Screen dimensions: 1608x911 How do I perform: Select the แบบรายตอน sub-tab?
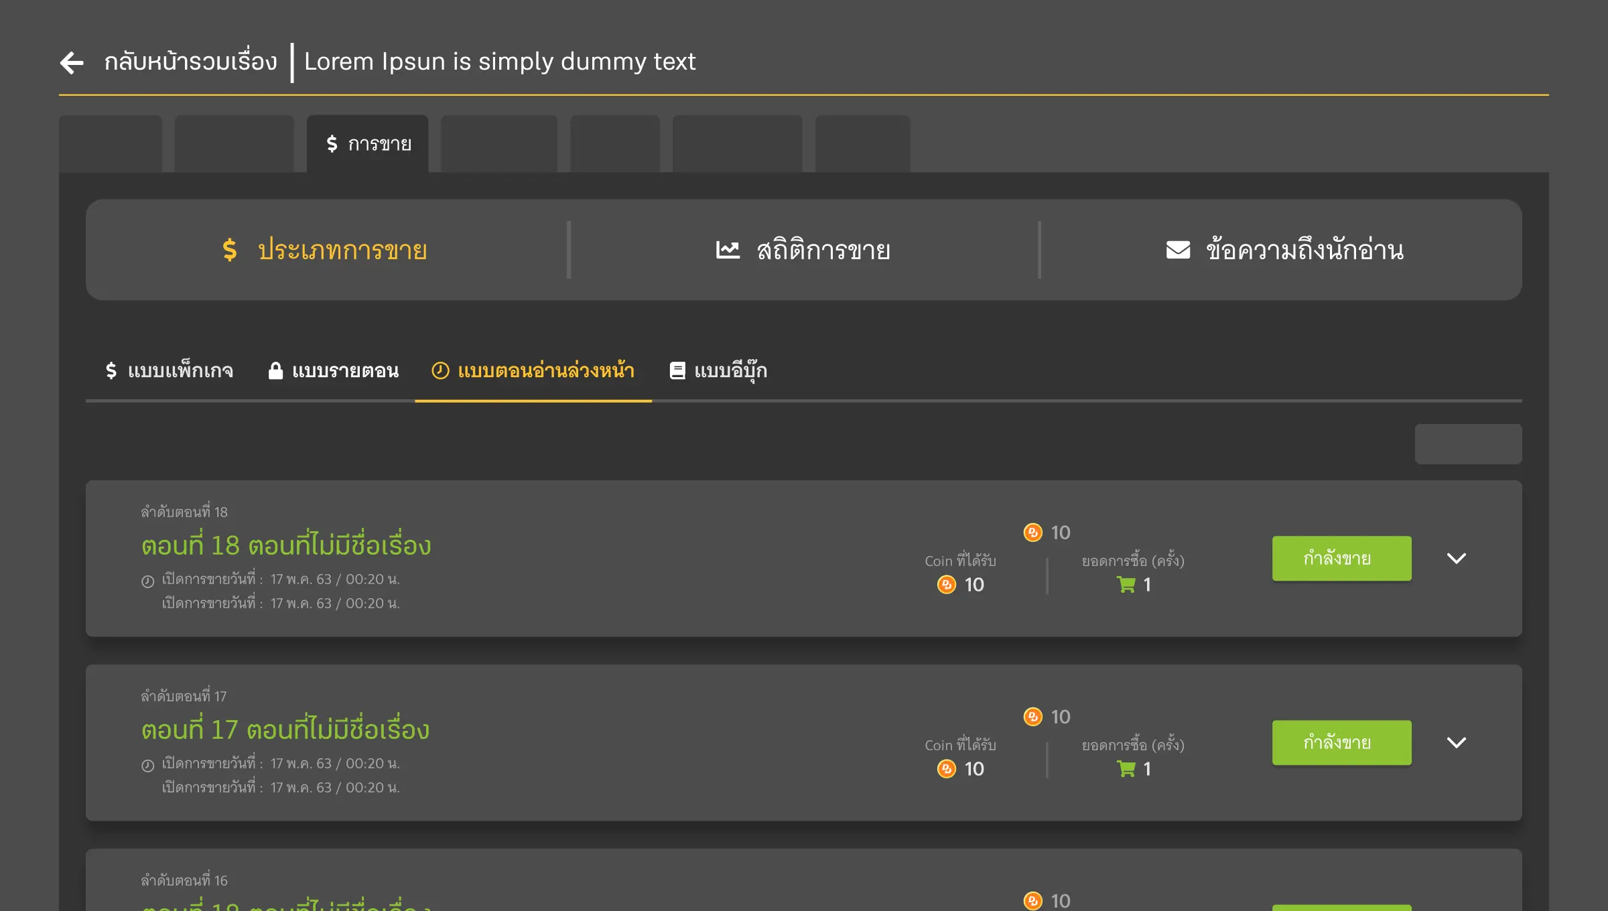pos(344,370)
